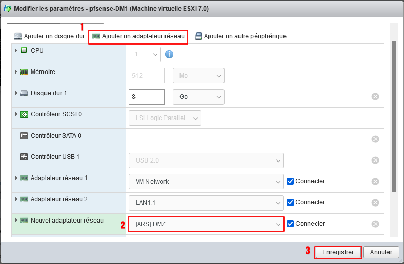Open the disk size unit Go dropdown
Screen dimensions: 404x264
[198, 97]
